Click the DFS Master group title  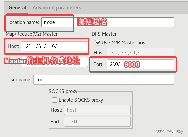(x=104, y=34)
